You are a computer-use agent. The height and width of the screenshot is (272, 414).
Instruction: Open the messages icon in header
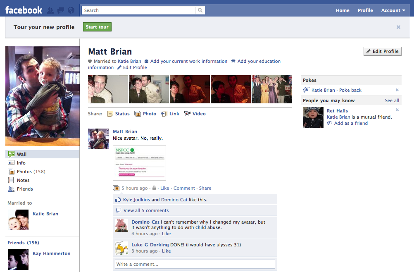61,10
